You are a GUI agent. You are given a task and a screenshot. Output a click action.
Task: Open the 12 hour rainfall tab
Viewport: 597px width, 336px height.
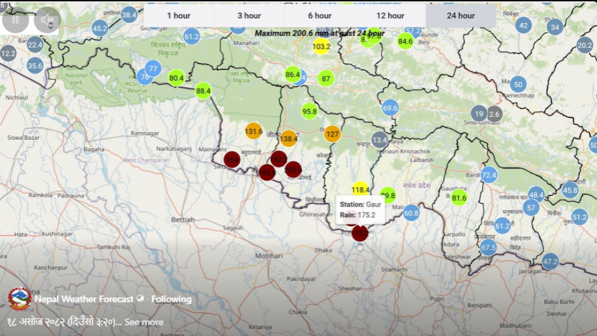391,16
